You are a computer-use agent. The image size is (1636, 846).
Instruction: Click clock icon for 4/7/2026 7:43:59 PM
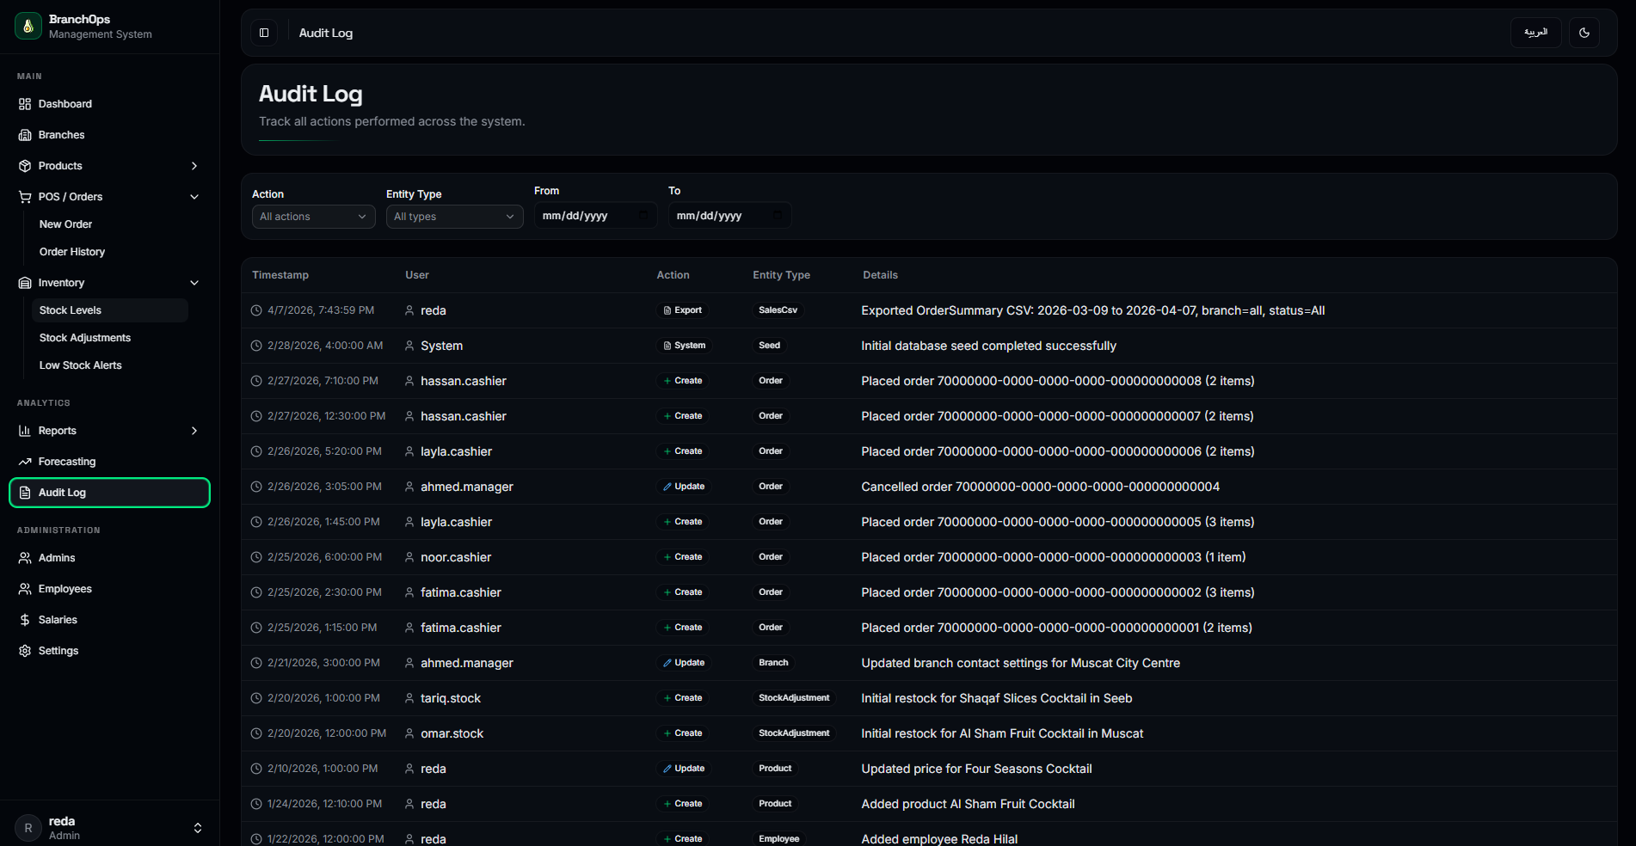click(256, 310)
